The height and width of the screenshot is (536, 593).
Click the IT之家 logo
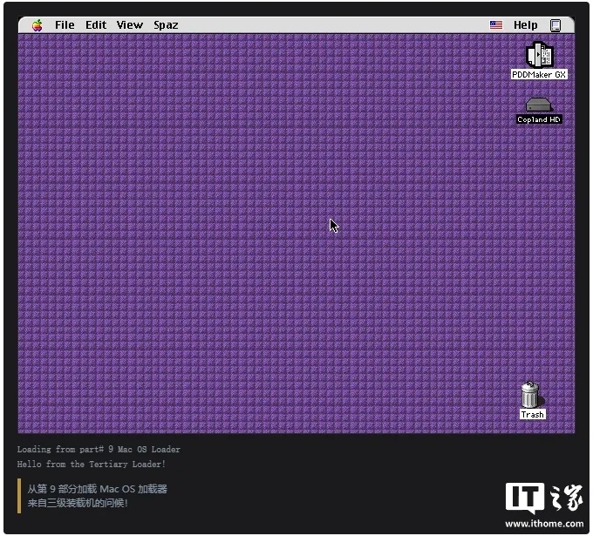[x=544, y=498]
